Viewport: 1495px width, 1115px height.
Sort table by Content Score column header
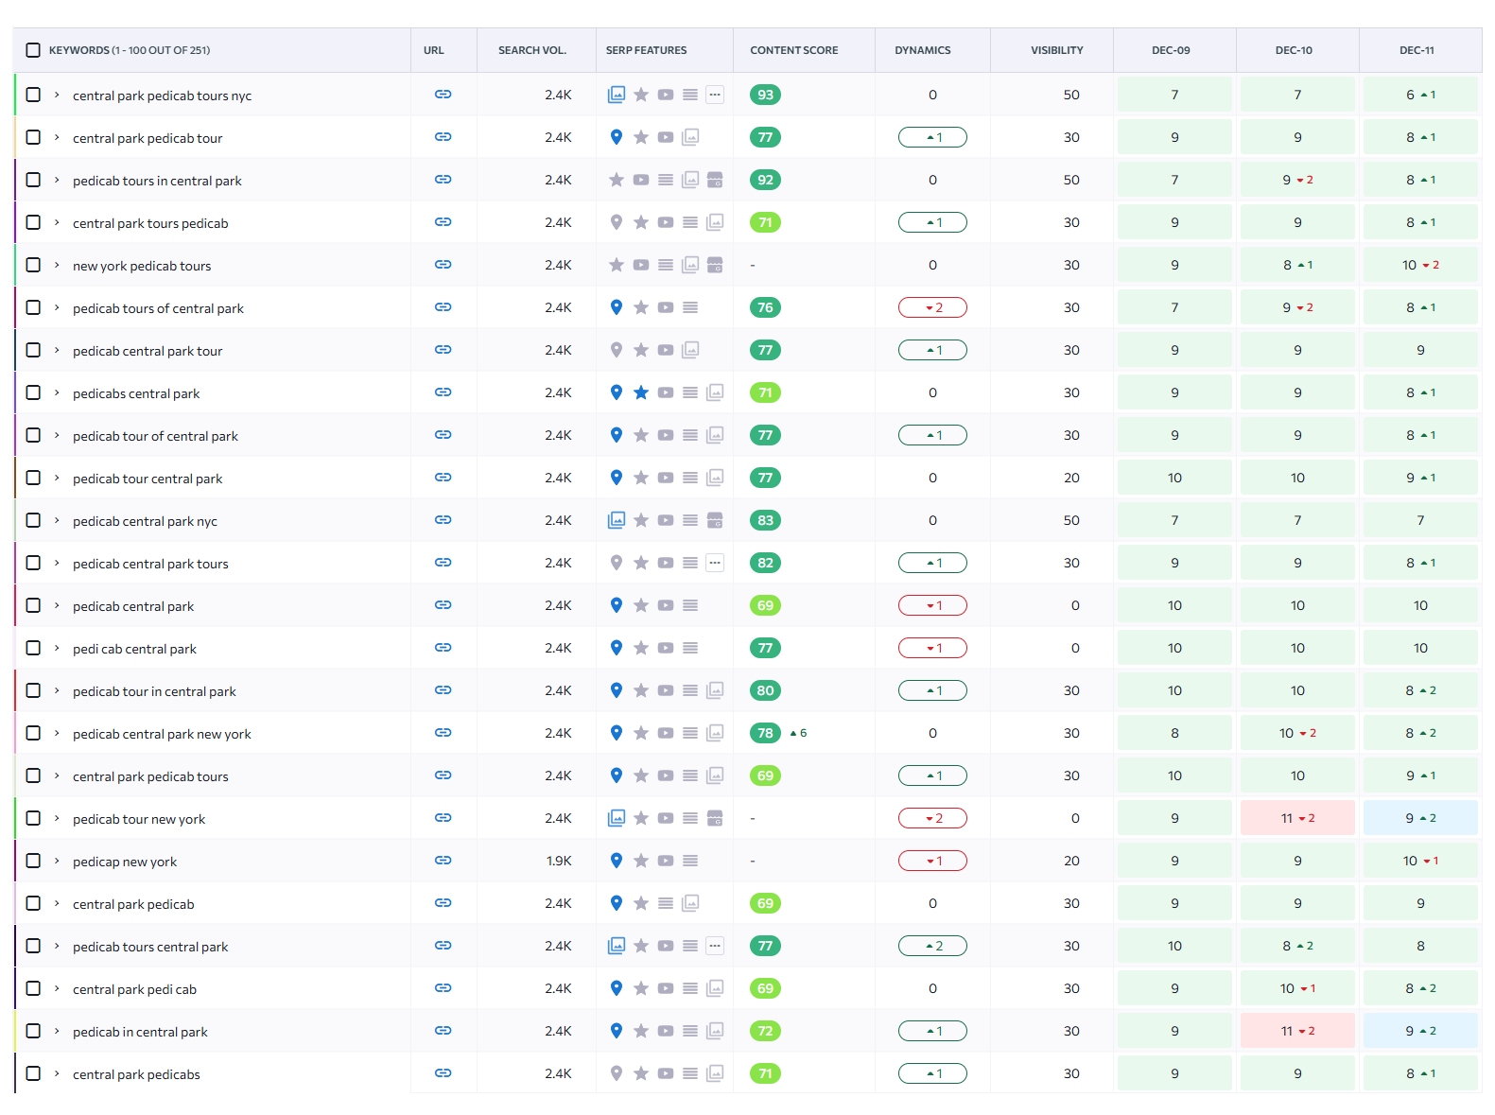click(x=793, y=50)
